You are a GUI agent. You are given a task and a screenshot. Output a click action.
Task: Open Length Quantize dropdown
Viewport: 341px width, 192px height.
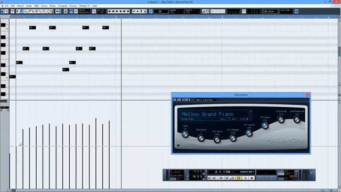coord(192,11)
